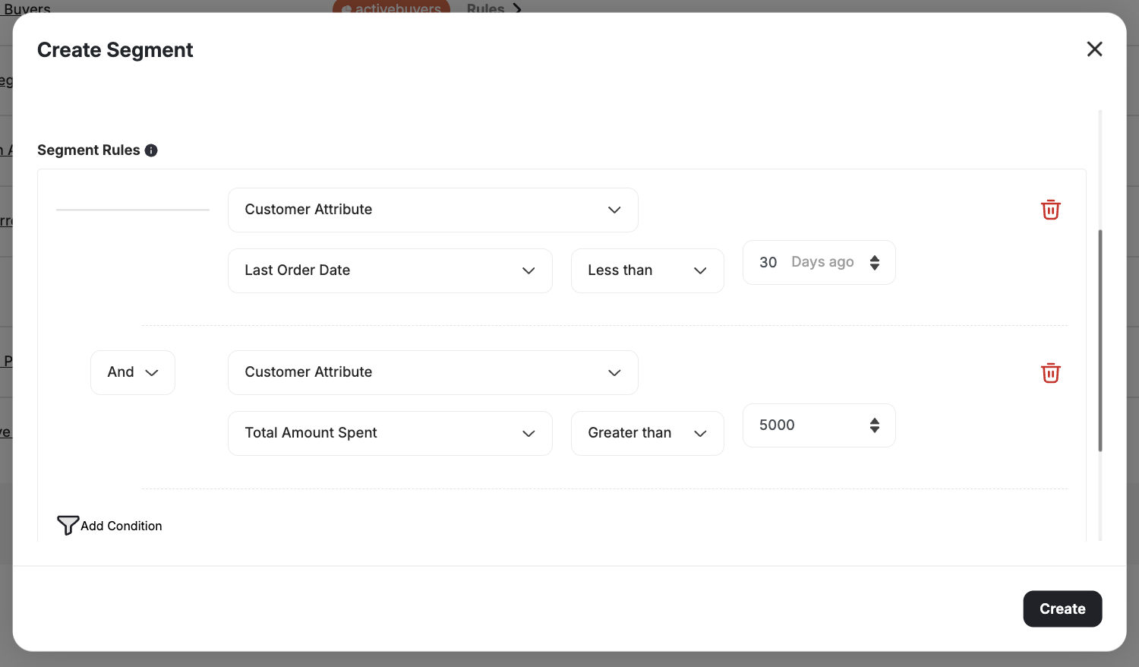1139x667 pixels.
Task: Click the Add Condition filter icon
Action: (68, 525)
